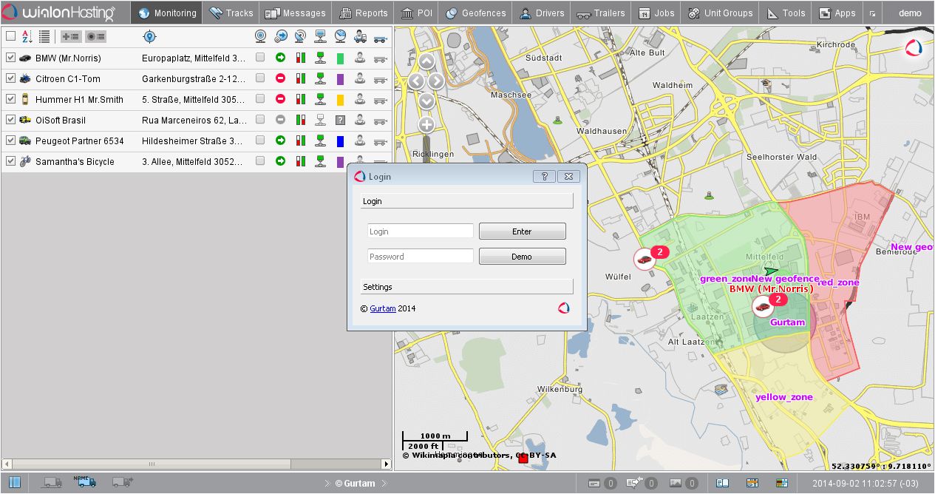Enable watch-on-map checkbox for BMW (Mr.Norris)
The width and height of the screenshot is (935, 494).
[x=260, y=58]
